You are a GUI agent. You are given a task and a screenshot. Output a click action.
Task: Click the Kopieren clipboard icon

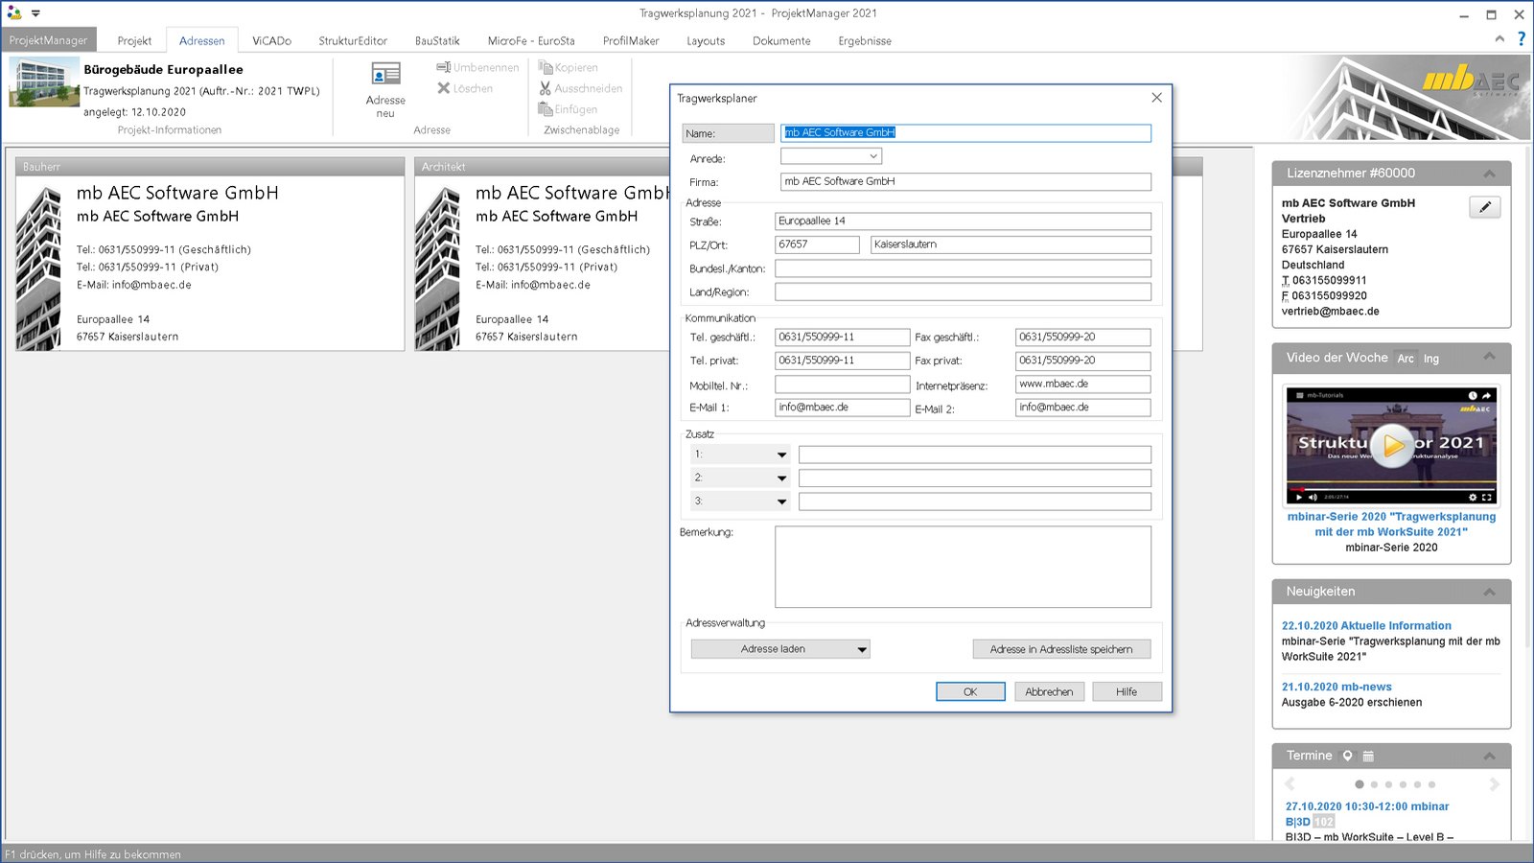click(x=546, y=67)
